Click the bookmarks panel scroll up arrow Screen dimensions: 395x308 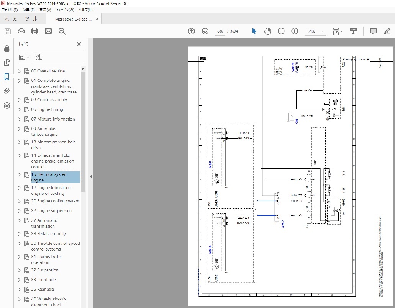coord(83,69)
